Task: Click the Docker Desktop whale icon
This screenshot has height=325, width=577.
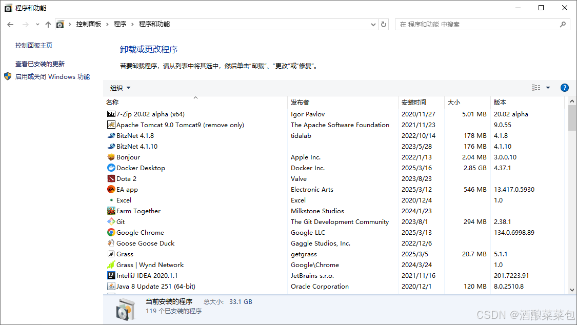Action: pyautogui.click(x=111, y=168)
